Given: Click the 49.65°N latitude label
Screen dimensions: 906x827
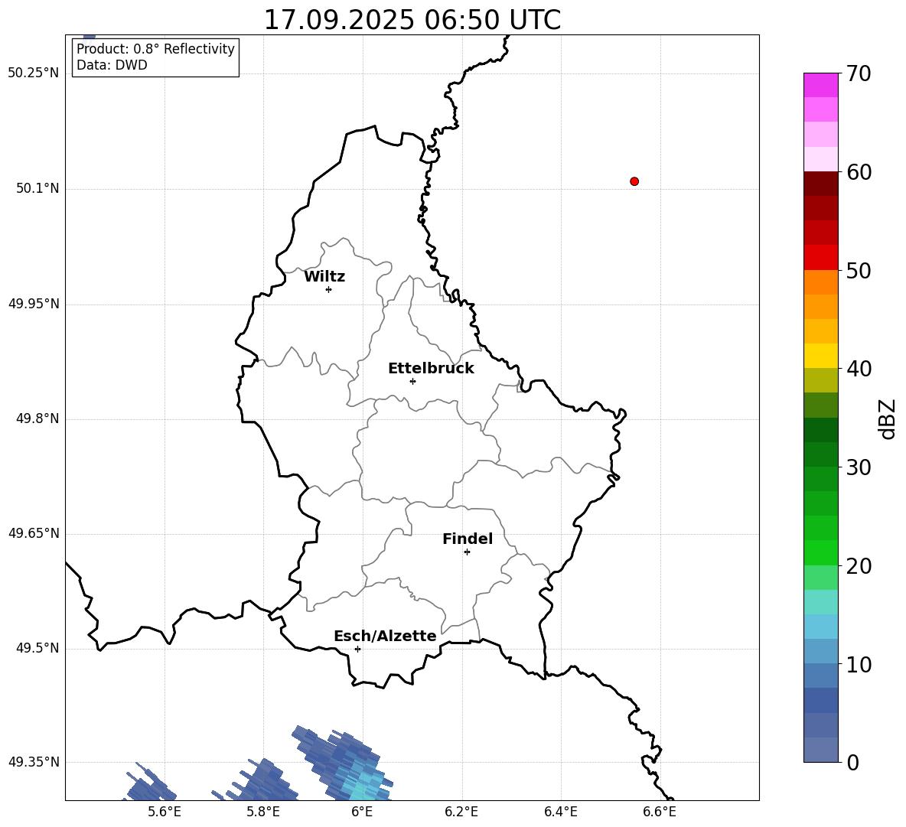Looking at the screenshot, I should (x=34, y=533).
